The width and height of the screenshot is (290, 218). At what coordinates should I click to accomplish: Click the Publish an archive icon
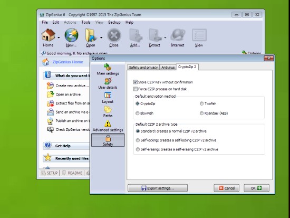point(50,121)
